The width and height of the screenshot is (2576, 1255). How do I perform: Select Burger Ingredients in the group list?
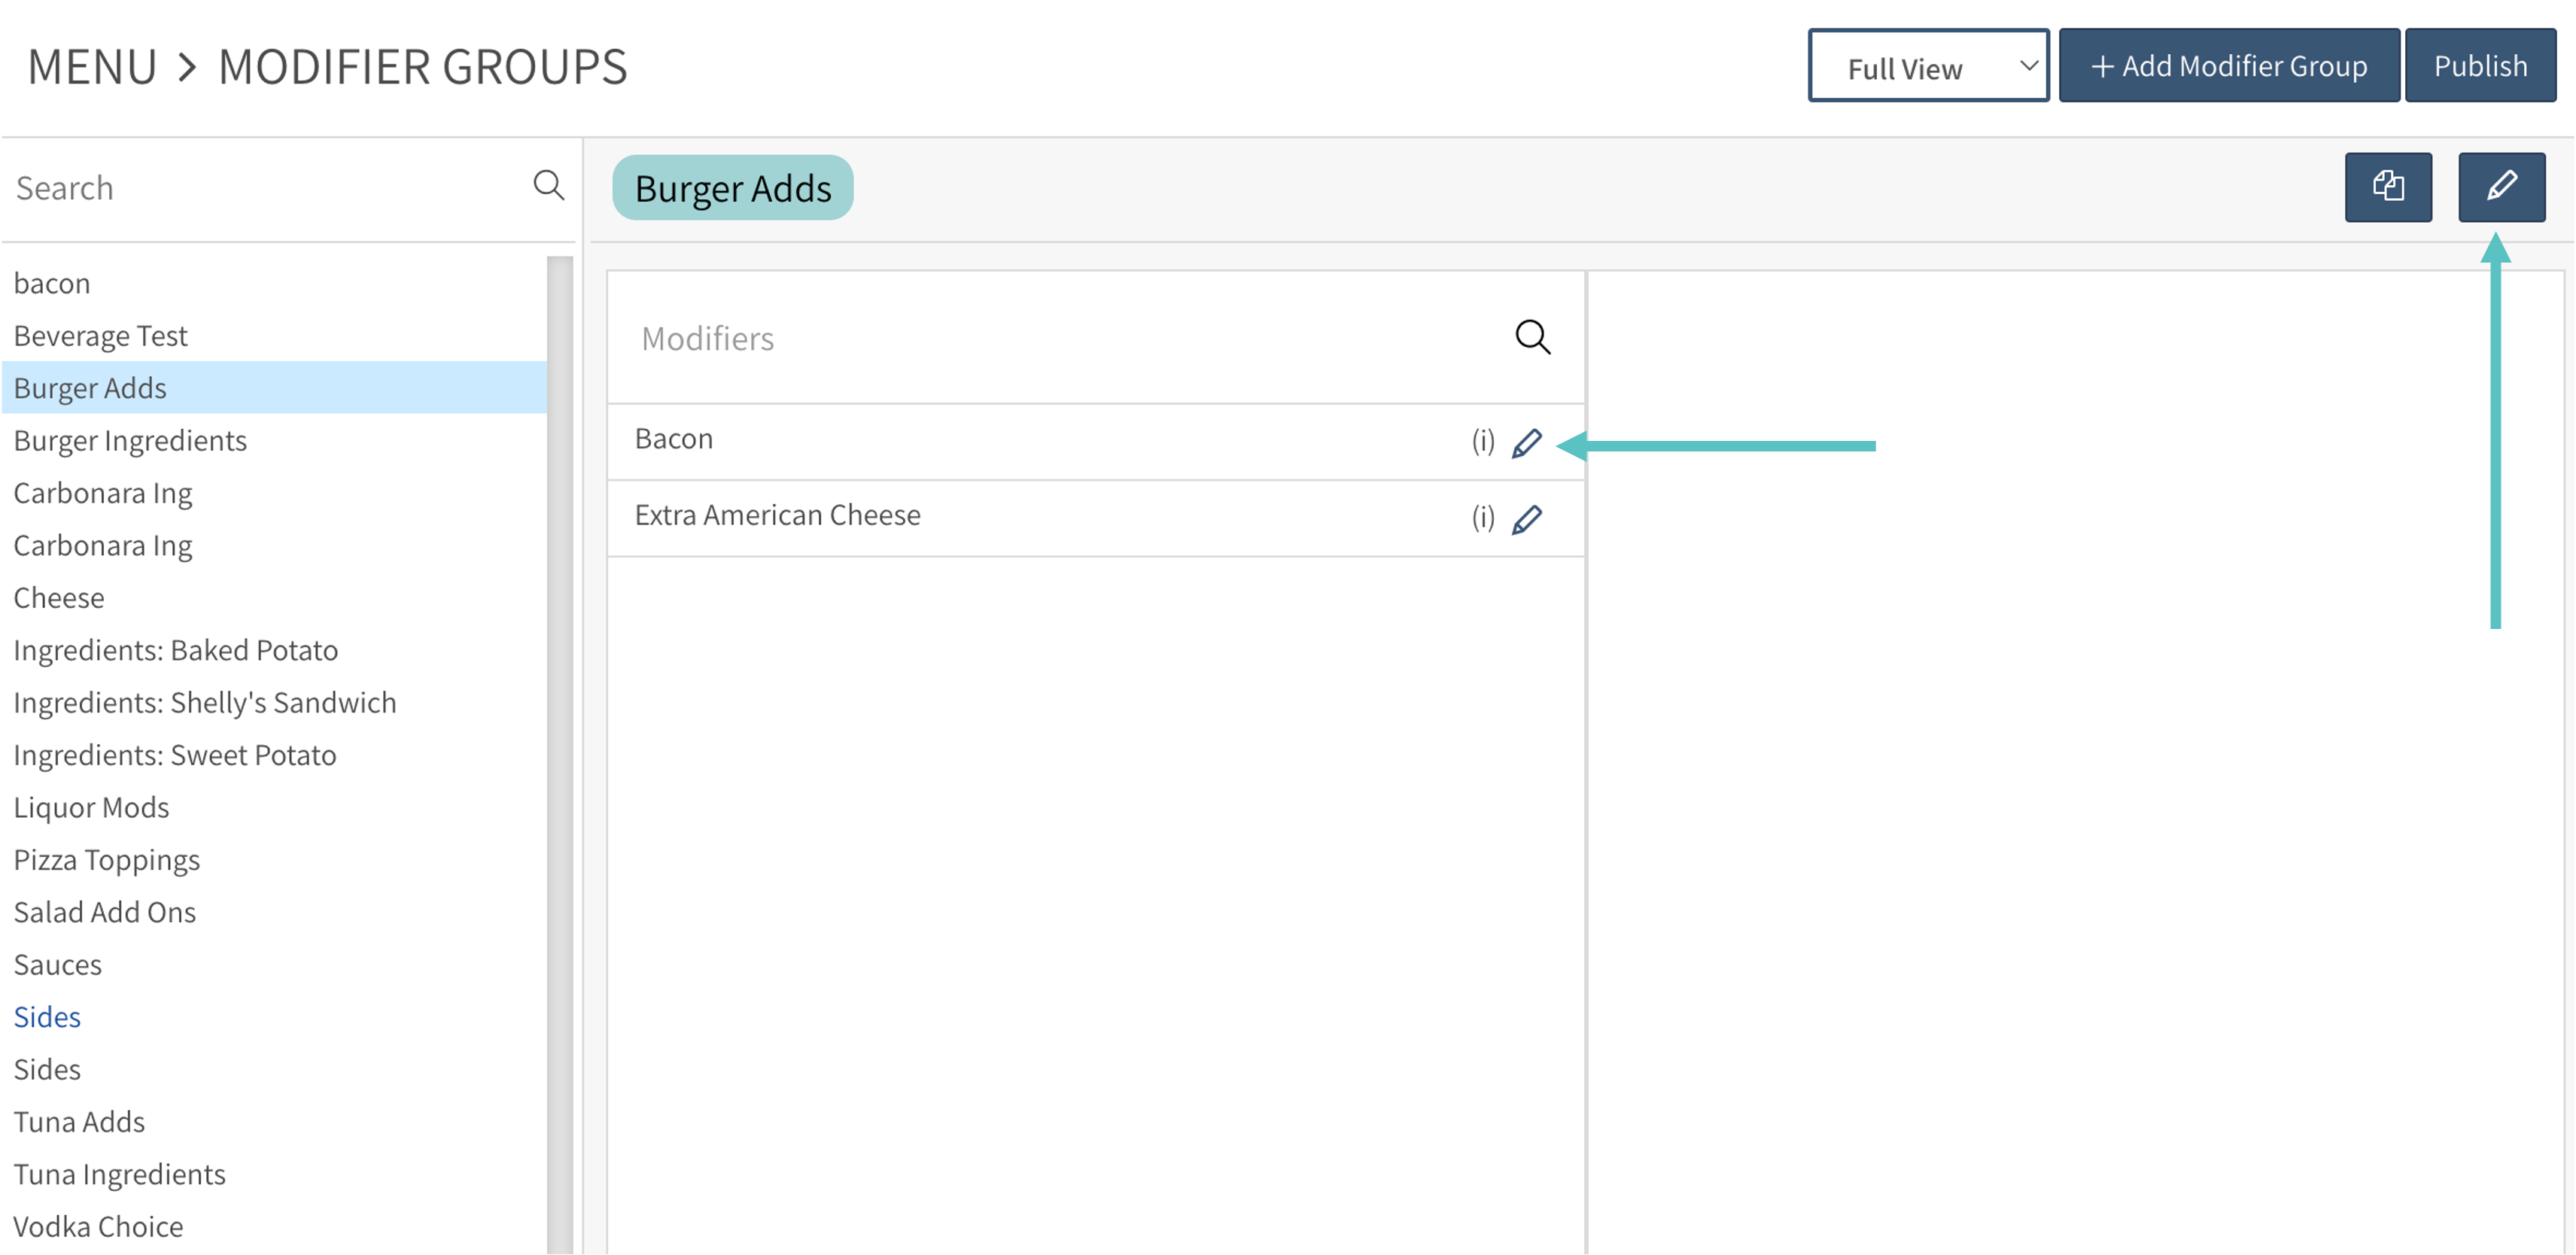pyautogui.click(x=130, y=441)
